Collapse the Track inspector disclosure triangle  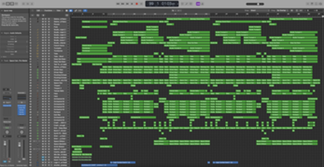(x=2, y=61)
